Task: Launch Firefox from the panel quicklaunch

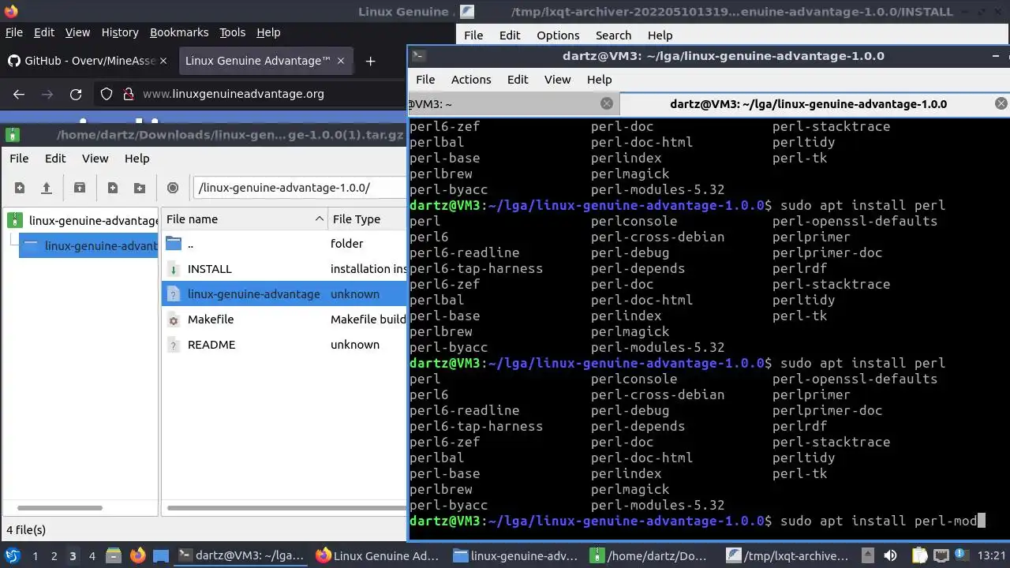Action: (x=137, y=555)
